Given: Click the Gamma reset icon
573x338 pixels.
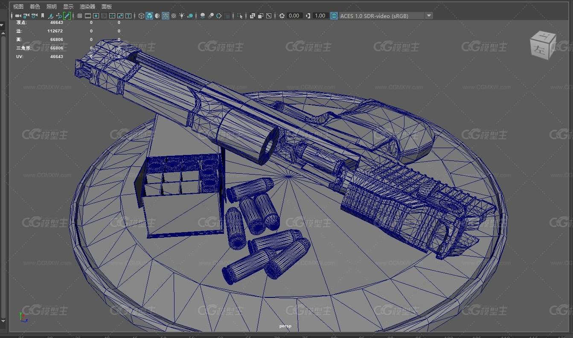Looking at the screenshot, I should [308, 16].
